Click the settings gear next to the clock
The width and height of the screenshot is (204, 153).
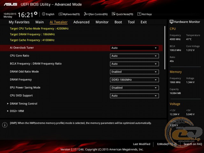tap(36, 13)
